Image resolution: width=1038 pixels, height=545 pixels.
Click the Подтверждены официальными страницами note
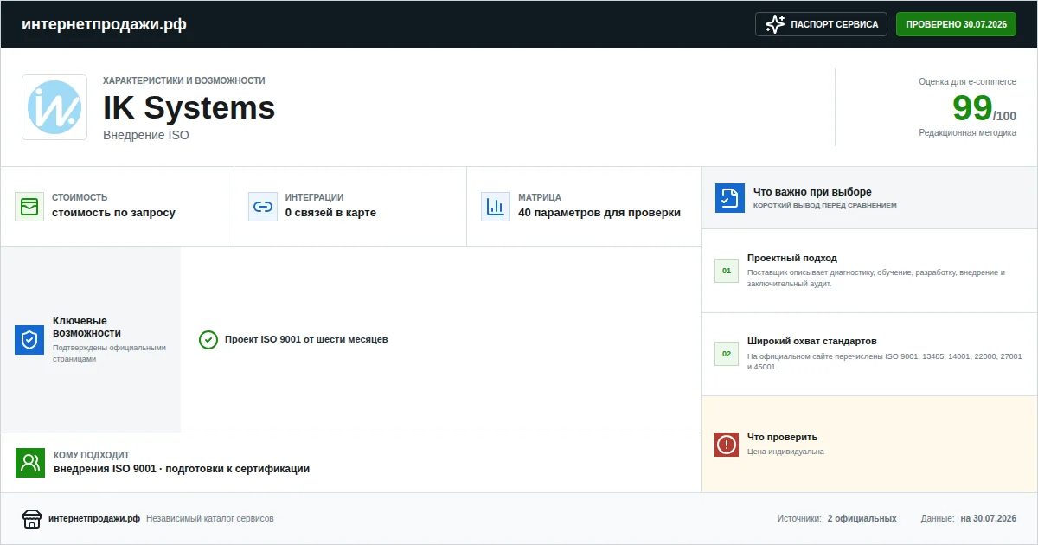109,353
